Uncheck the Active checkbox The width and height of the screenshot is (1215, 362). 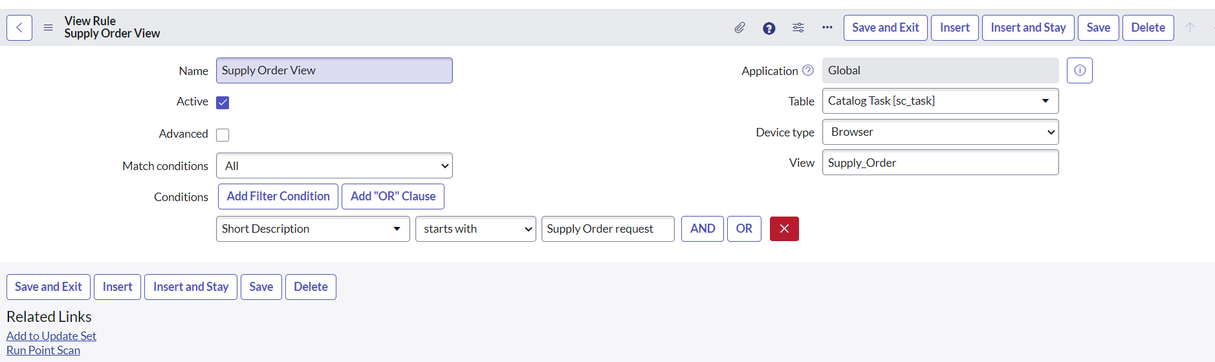223,103
